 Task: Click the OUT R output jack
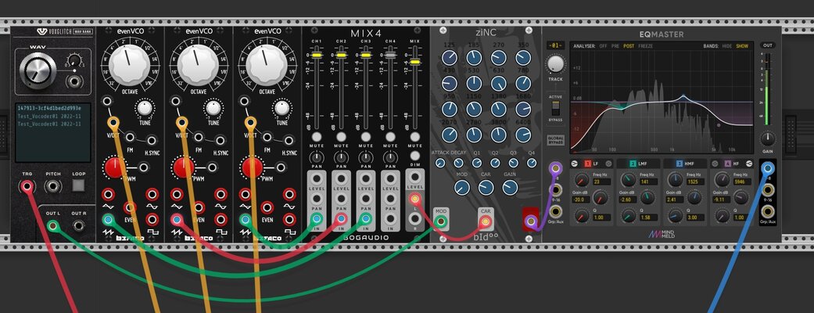[x=78, y=225]
